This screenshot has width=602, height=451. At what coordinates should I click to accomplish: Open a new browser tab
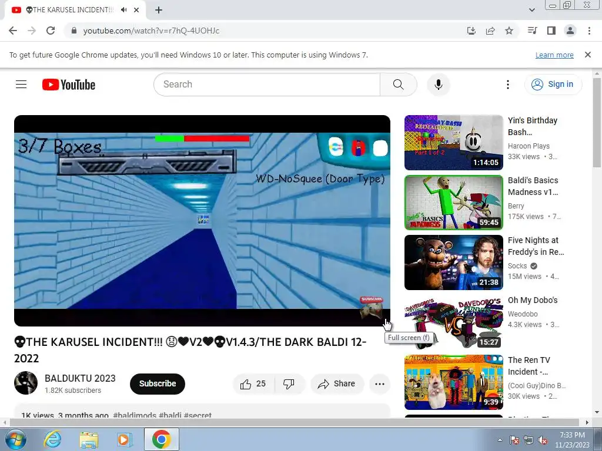click(x=159, y=10)
